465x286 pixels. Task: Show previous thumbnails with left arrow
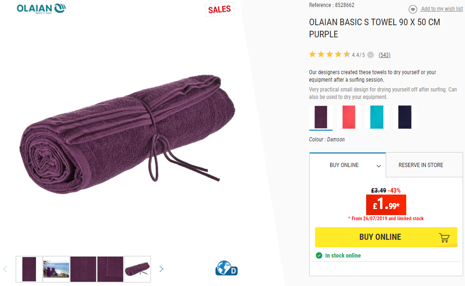pyautogui.click(x=5, y=269)
